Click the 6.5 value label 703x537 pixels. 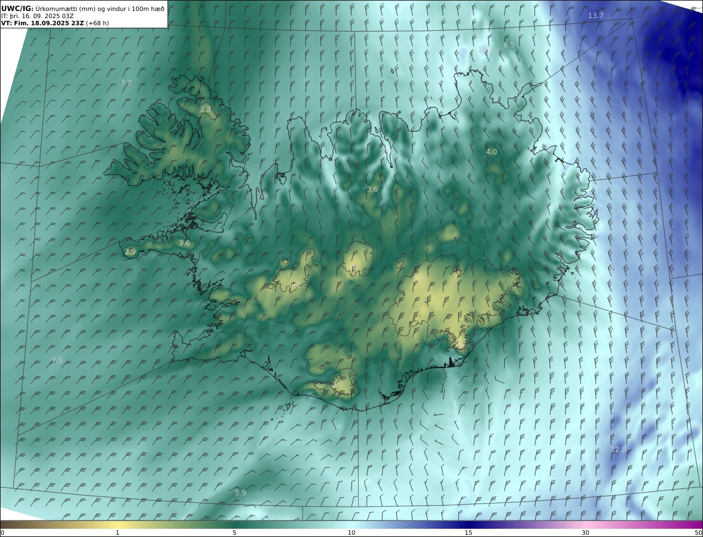click(509, 44)
